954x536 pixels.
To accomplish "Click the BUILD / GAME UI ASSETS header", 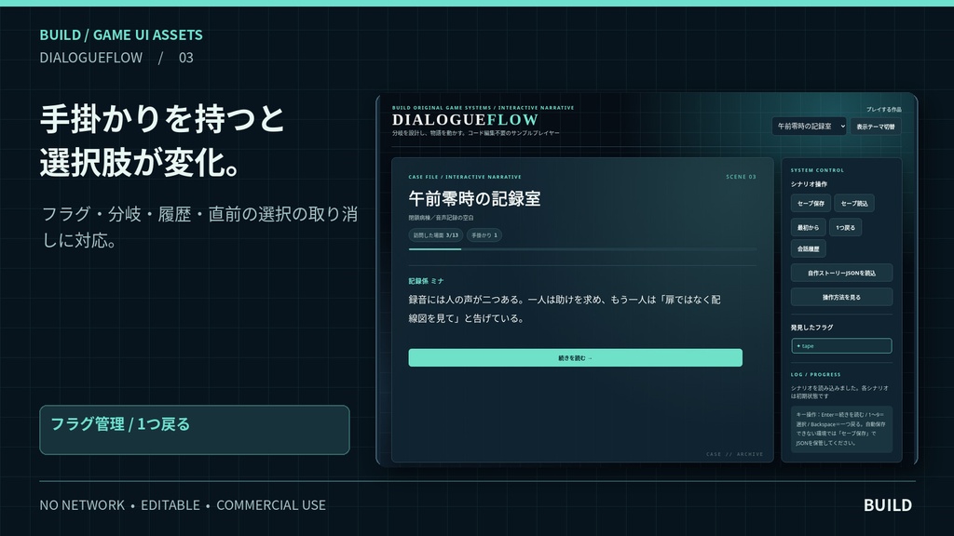I will click(121, 34).
